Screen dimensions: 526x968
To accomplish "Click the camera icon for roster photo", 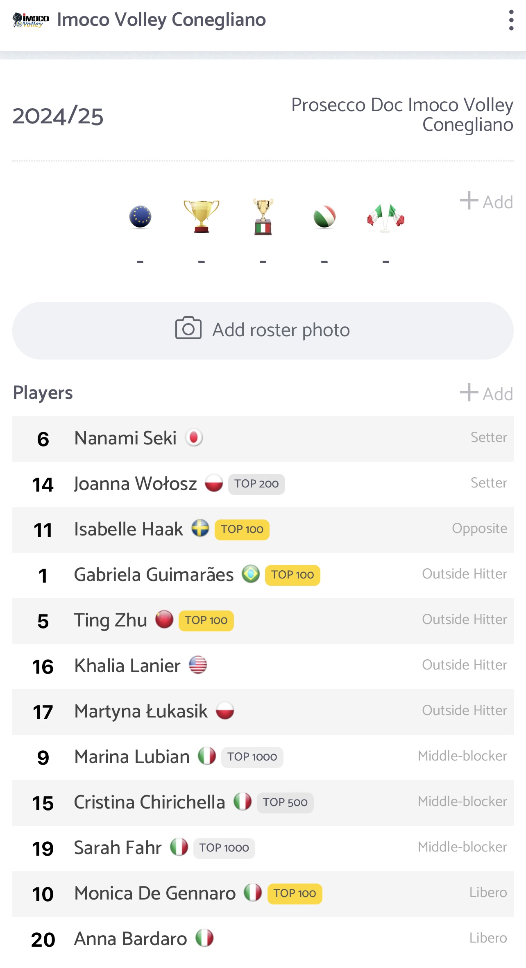I will pyautogui.click(x=188, y=328).
